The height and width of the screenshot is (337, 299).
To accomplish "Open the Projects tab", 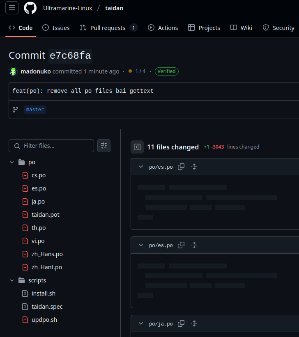I will click(x=204, y=28).
